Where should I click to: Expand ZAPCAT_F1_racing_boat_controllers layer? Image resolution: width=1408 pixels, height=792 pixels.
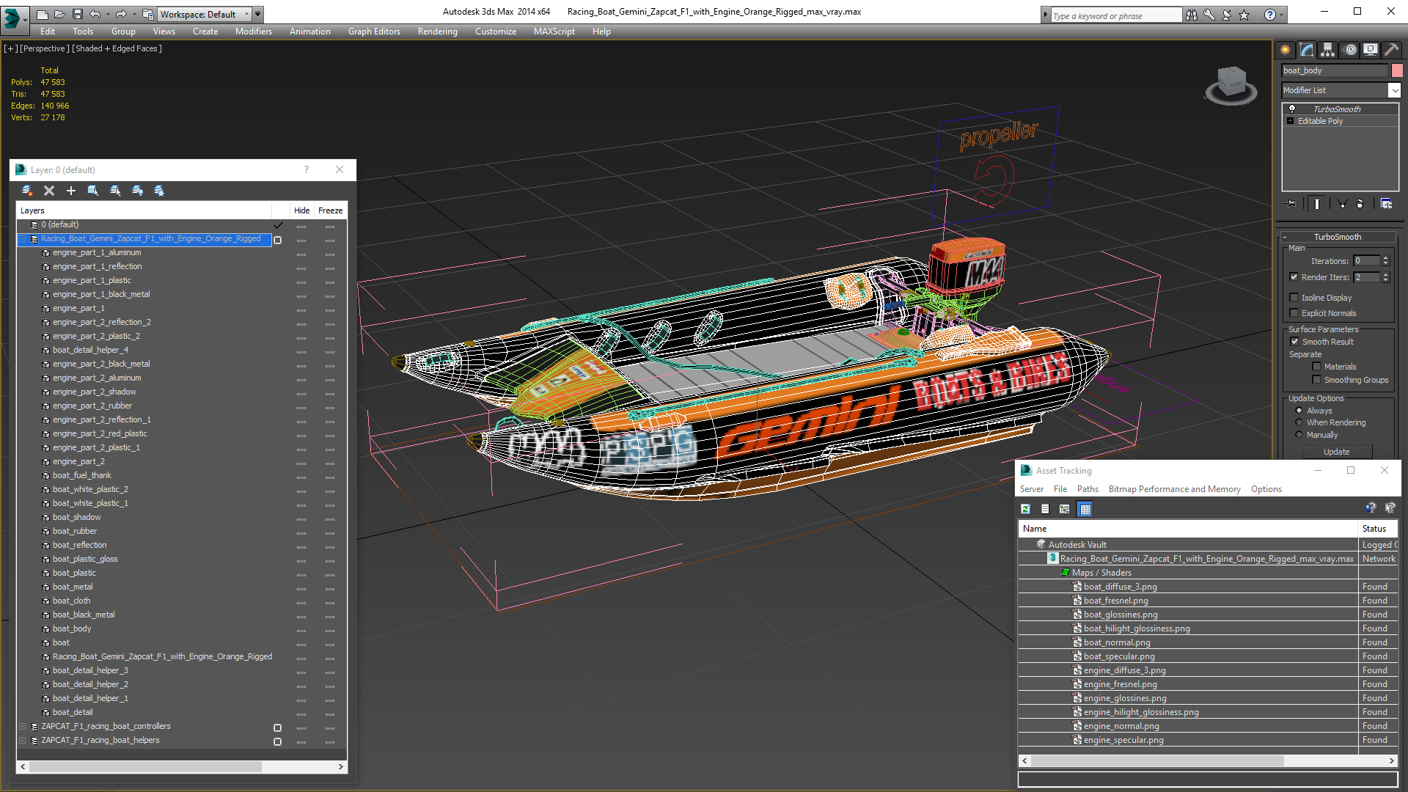click(x=23, y=727)
